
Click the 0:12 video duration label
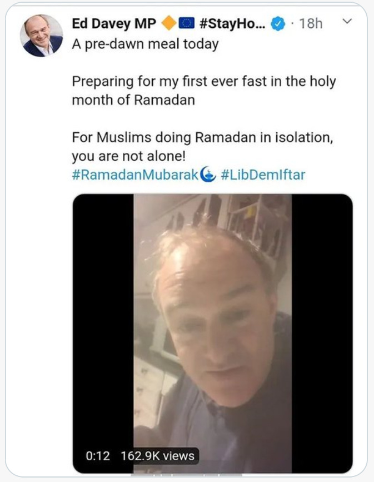tap(98, 456)
